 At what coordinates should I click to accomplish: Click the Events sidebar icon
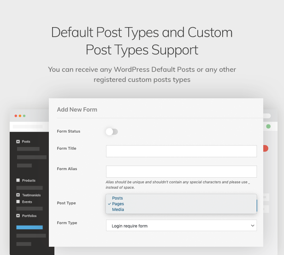18,202
